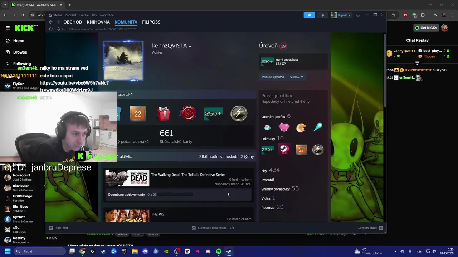
Task: Open Spotify from the Windows taskbar
Action: tap(219, 251)
